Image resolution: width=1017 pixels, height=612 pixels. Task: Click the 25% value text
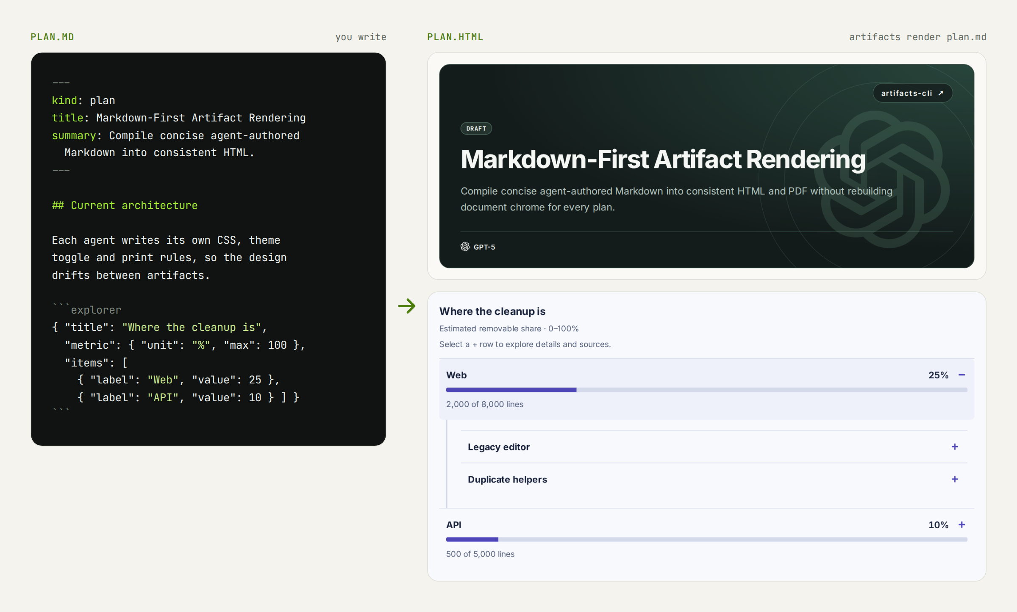pyautogui.click(x=938, y=375)
